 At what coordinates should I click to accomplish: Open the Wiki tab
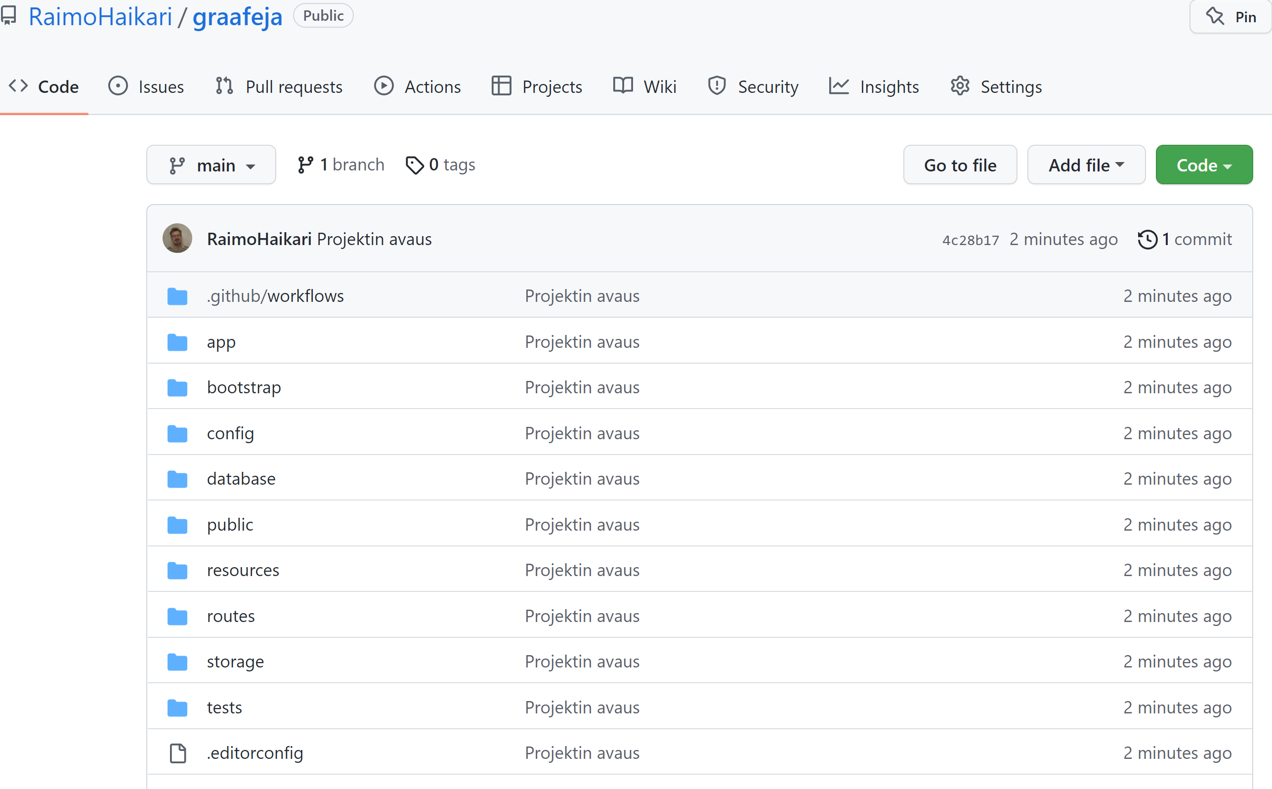[644, 86]
